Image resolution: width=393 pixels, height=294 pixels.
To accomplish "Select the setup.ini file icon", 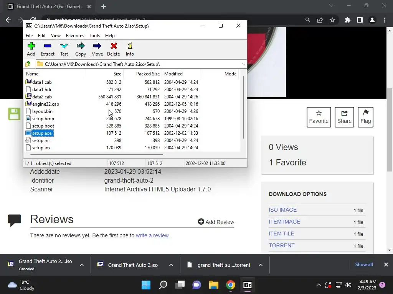I will [x=28, y=140].
